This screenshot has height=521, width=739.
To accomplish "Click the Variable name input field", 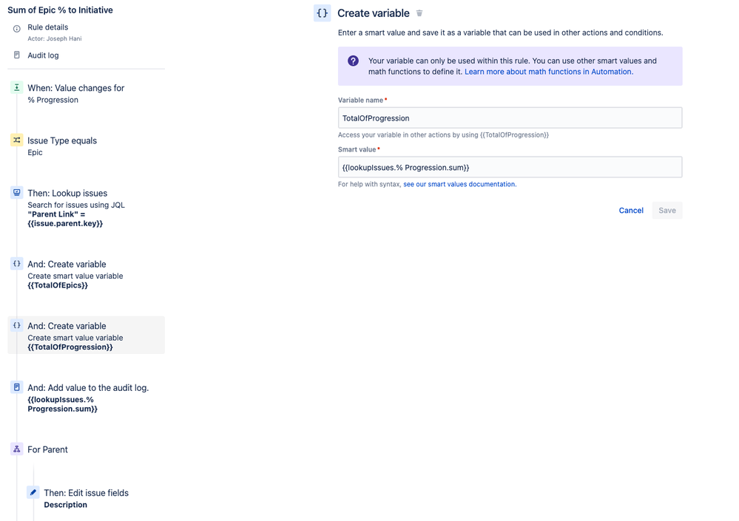I will coord(510,118).
